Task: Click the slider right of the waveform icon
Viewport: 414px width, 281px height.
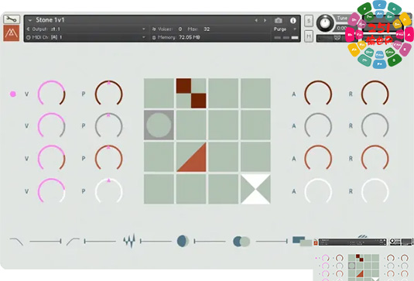Action: pos(156,241)
